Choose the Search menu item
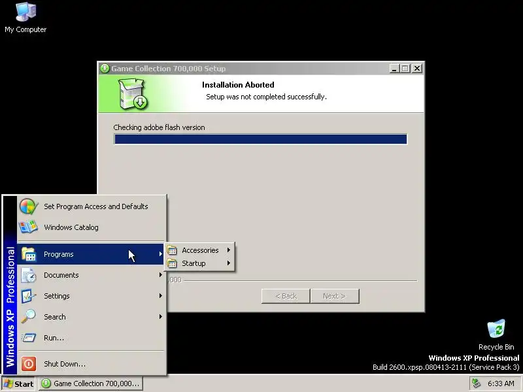The image size is (523, 392). click(91, 317)
